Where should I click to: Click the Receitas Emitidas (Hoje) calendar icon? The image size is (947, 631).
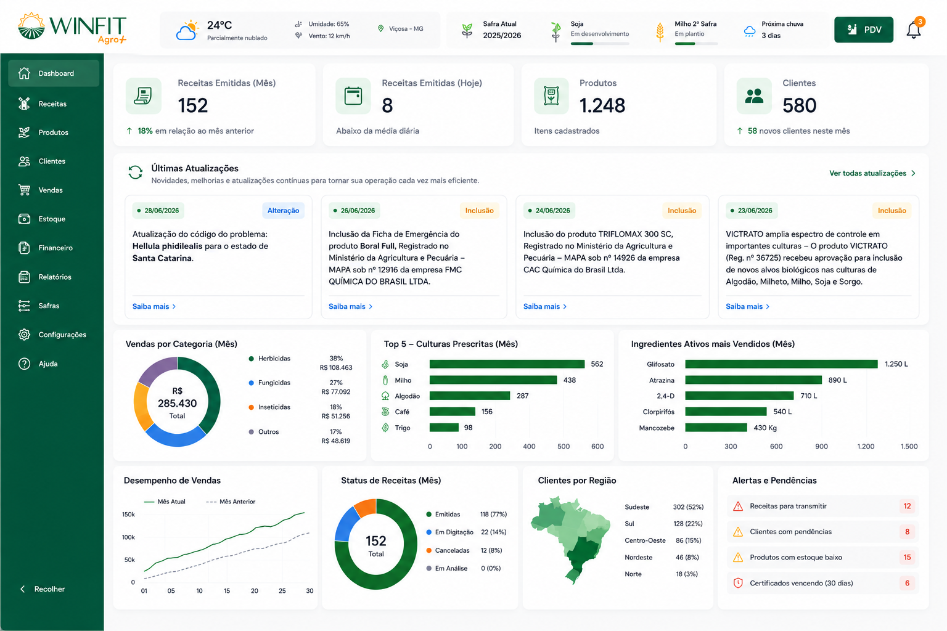[353, 96]
